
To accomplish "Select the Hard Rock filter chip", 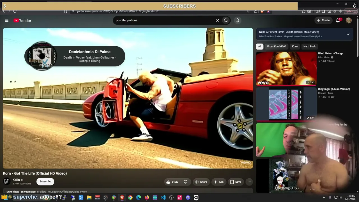I will click(x=310, y=47).
